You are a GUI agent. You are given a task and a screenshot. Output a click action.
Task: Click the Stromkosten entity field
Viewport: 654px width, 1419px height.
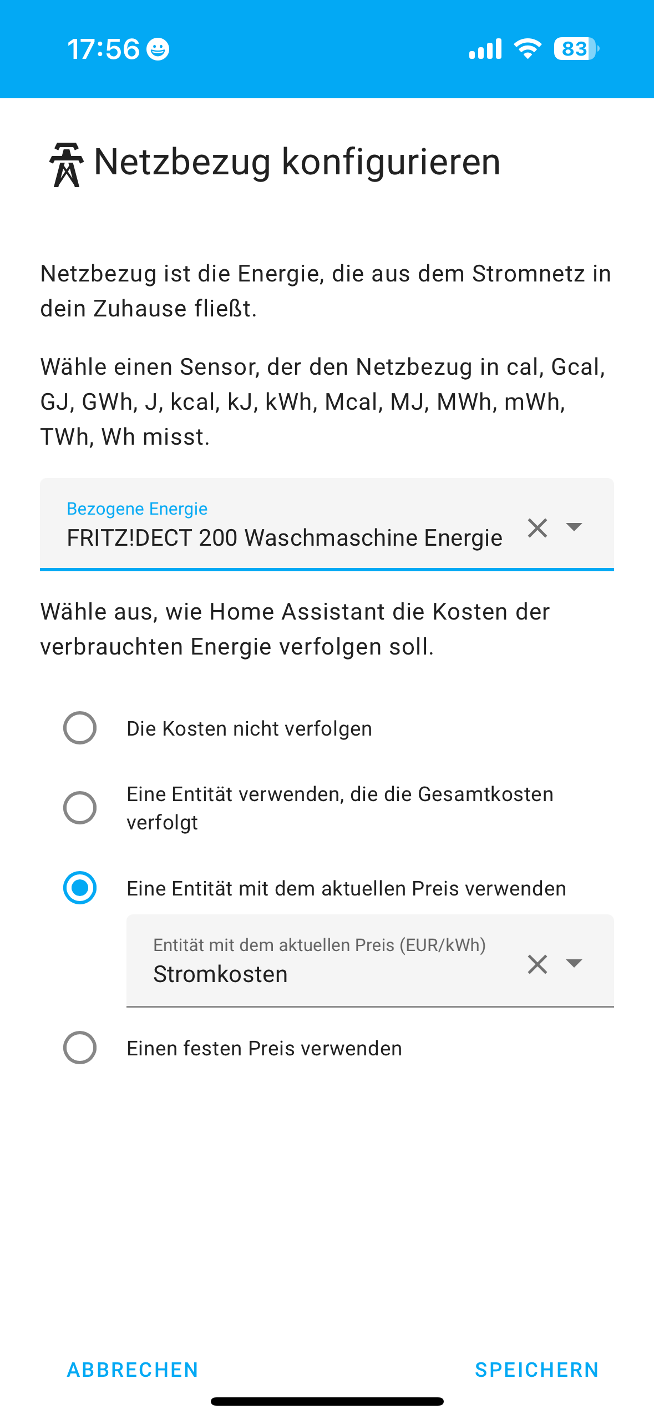370,960
